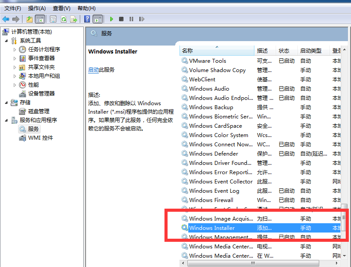Open 设备管理器 in the tree
351x267 pixels.
pyautogui.click(x=41, y=94)
